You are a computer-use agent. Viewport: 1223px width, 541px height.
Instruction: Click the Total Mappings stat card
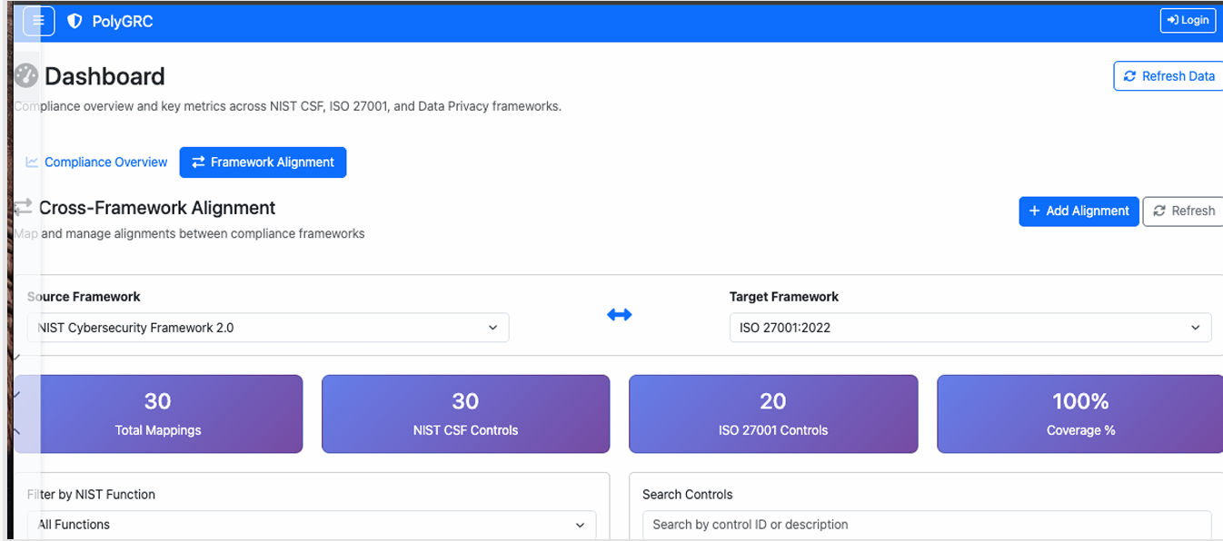(158, 414)
